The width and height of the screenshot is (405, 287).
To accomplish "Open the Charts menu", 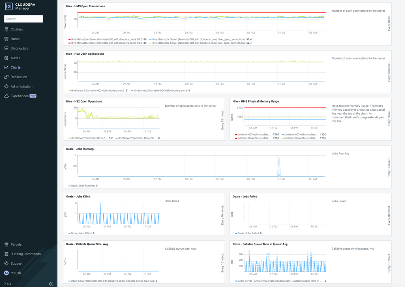I will [15, 67].
